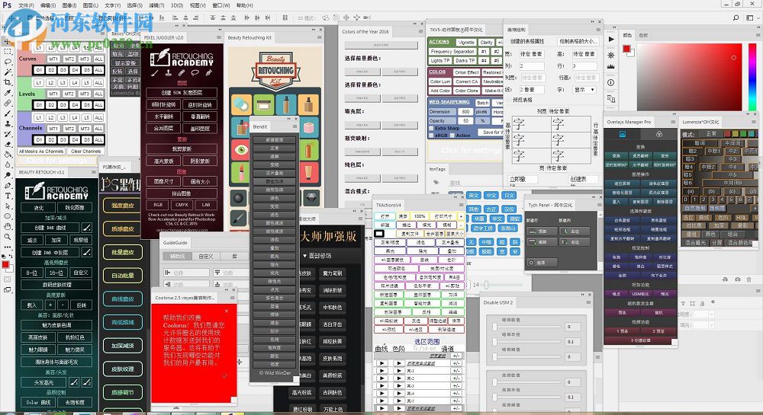Open the 模式 正常 dropdown in Lumenzia
763x415 pixels.
tap(711, 133)
